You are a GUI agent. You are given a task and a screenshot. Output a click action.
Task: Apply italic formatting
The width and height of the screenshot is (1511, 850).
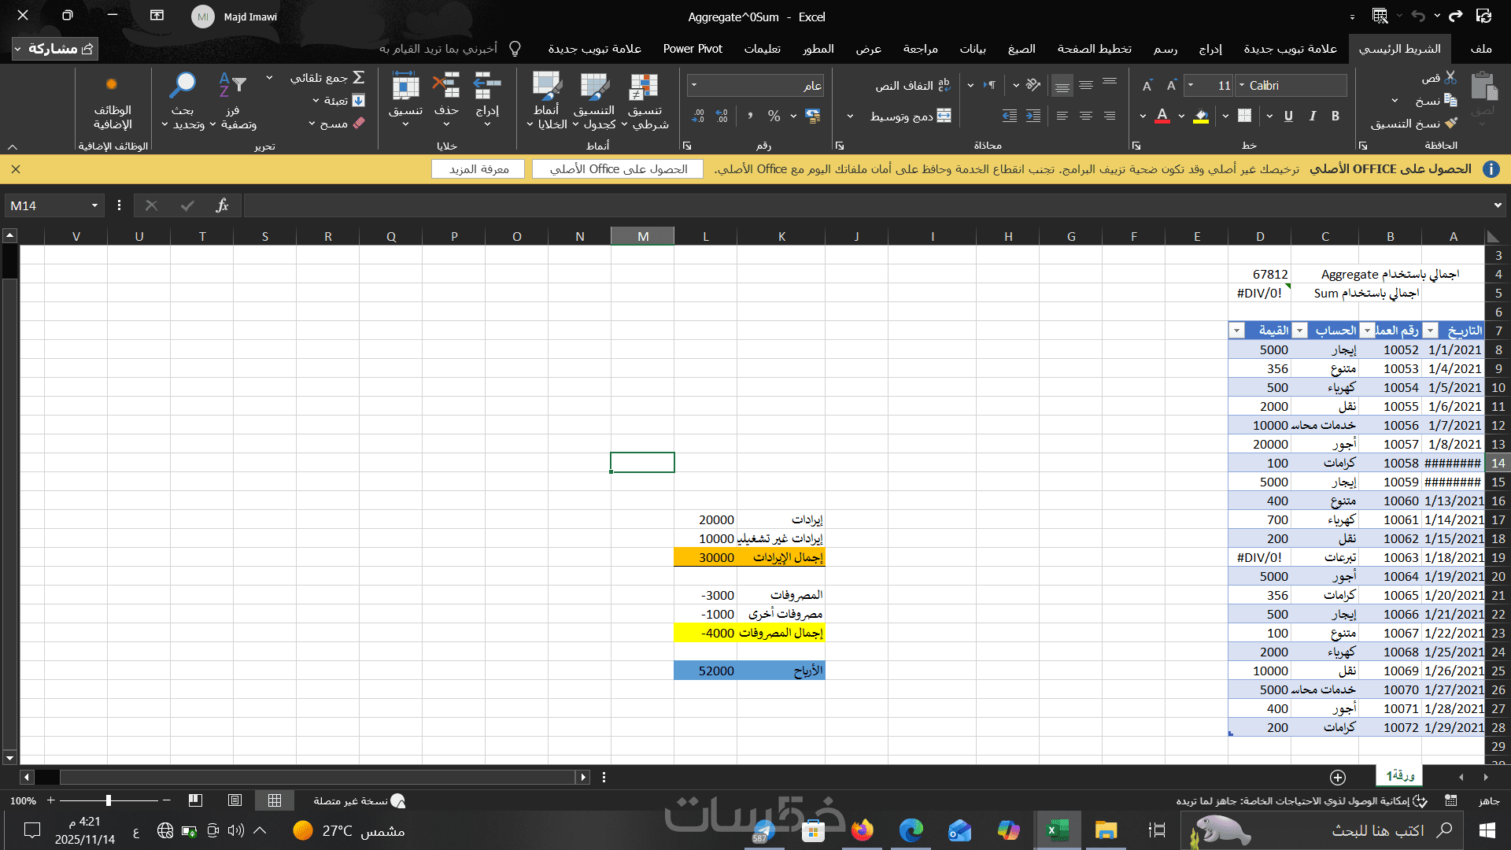(x=1312, y=116)
